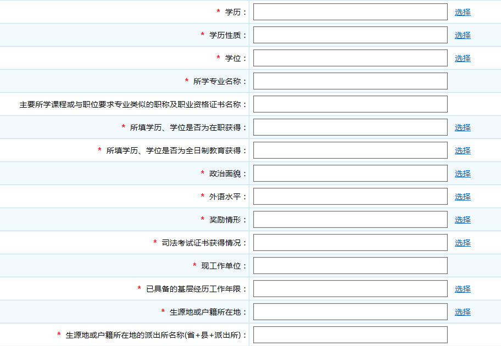Open 选择 for 所填学历、学位是否为在职获得
Viewport: 501px width, 346px height.
coord(463,127)
